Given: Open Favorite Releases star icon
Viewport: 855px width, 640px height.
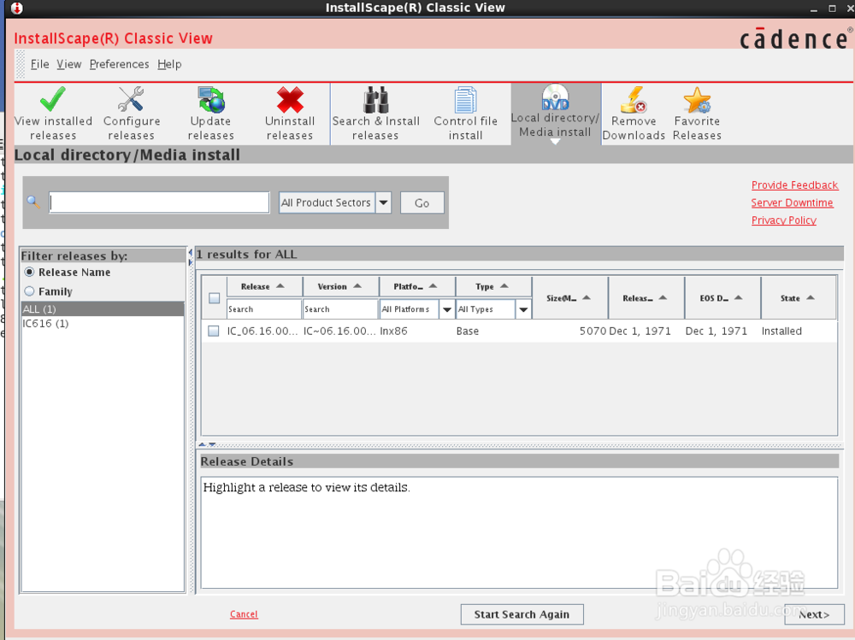Looking at the screenshot, I should (x=697, y=100).
